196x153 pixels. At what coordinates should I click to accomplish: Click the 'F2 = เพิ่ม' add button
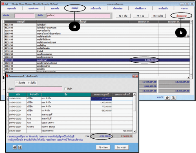click(x=123, y=16)
